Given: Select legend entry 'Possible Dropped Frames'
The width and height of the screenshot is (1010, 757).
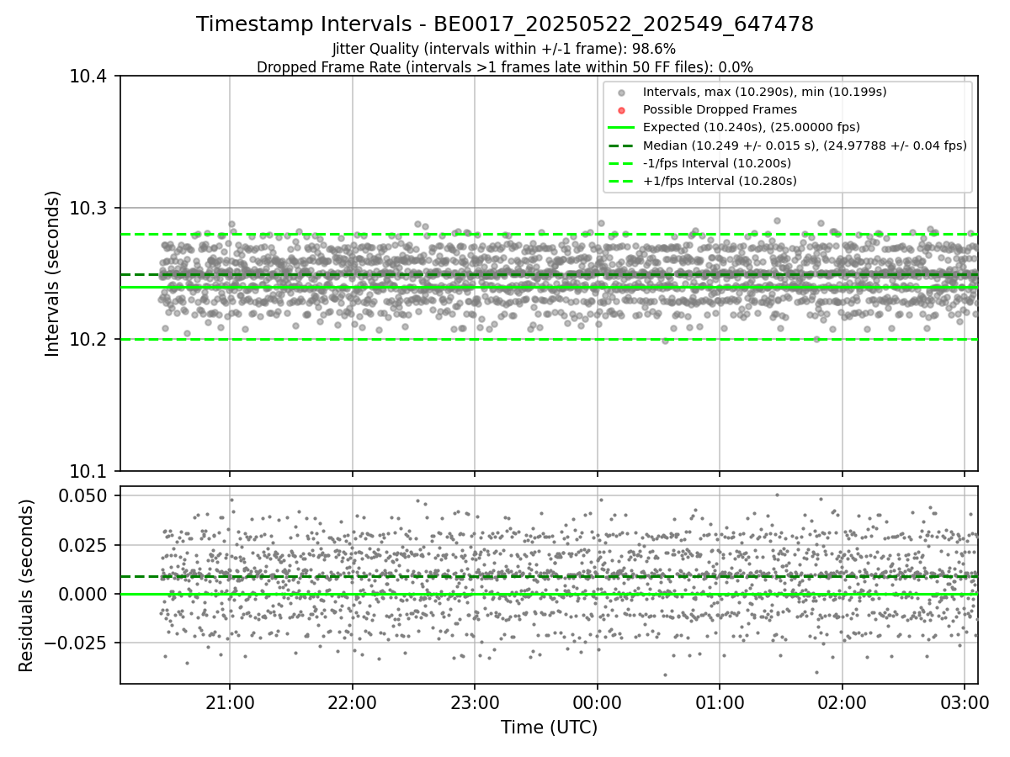Looking at the screenshot, I should point(720,109).
